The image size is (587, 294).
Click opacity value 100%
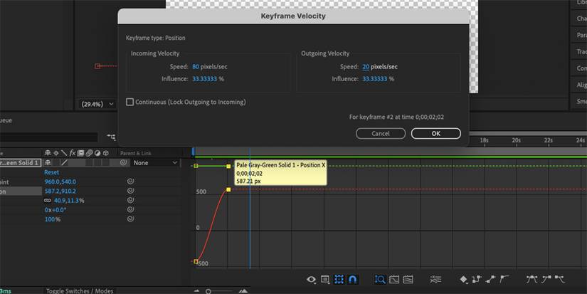[53, 219]
